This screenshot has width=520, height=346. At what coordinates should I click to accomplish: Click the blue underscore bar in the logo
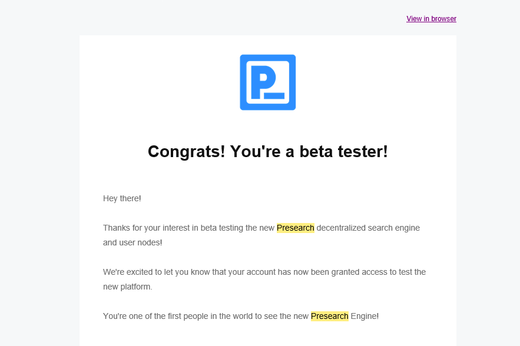coord(274,96)
